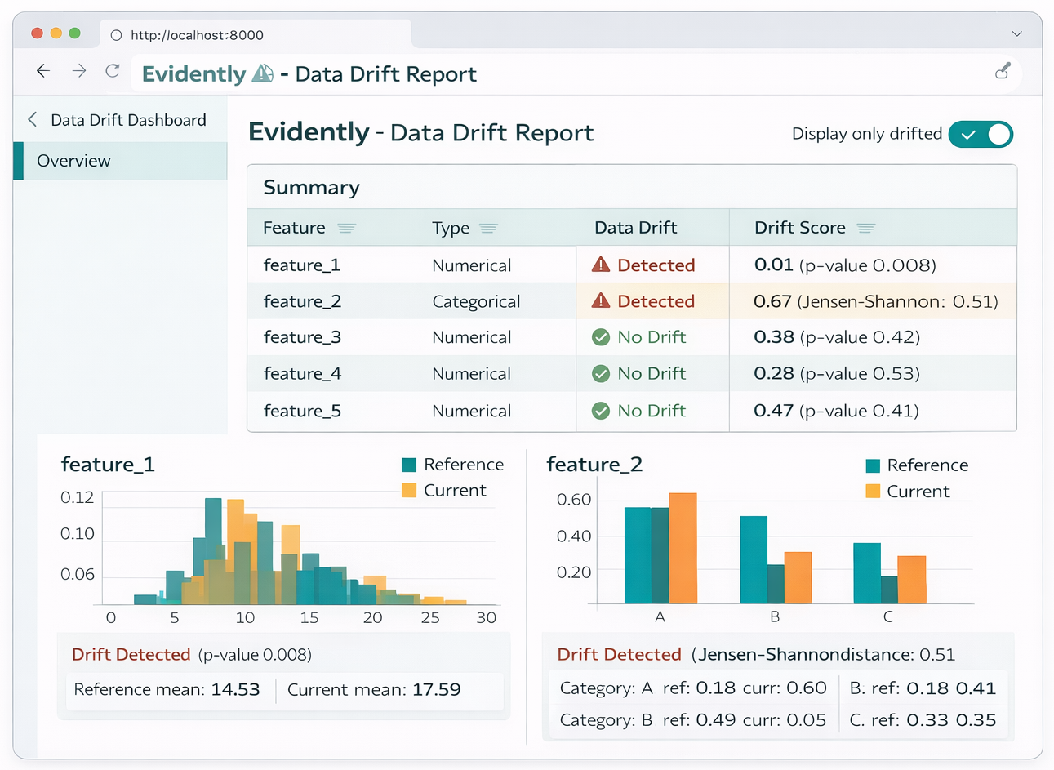
Task: Click the Current orange swatch in feature_1 legend
Action: click(x=409, y=491)
